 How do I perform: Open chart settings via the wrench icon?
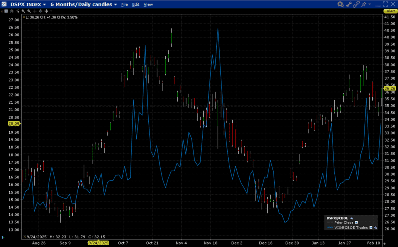coord(349,4)
